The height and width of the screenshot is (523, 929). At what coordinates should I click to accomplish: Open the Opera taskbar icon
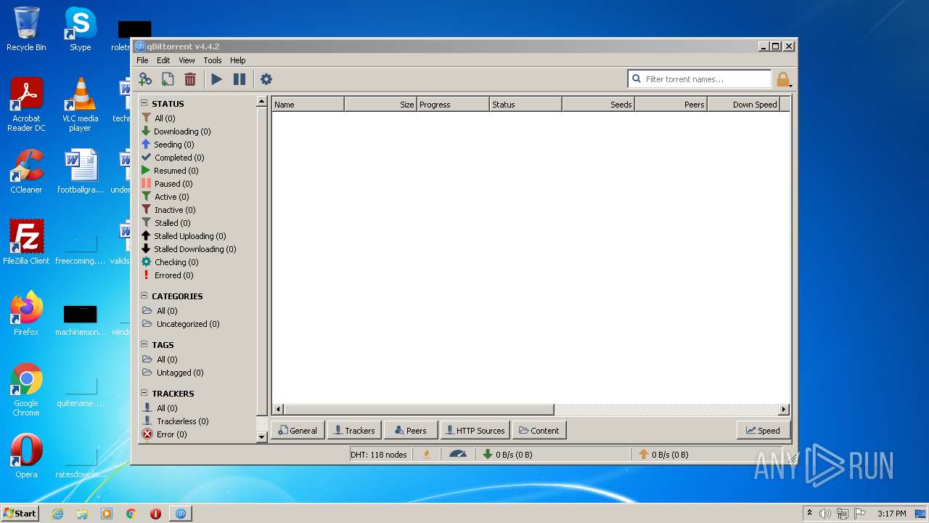click(x=155, y=514)
